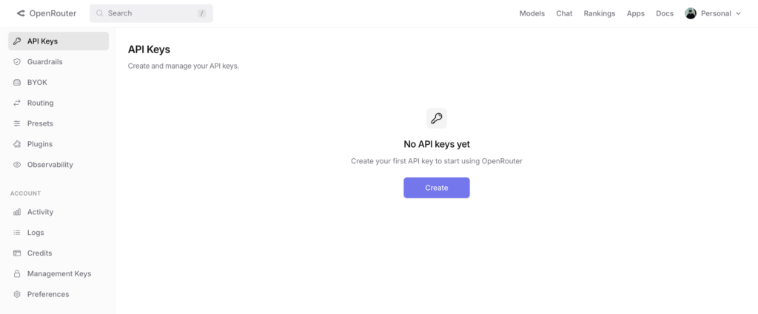Click the shield icon beside Guardrails

[x=17, y=62]
